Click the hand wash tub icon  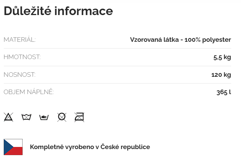click(x=44, y=117)
